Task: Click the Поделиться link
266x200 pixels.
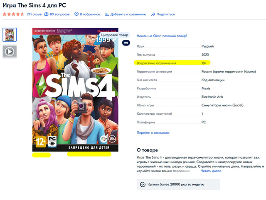Action: [x=165, y=14]
